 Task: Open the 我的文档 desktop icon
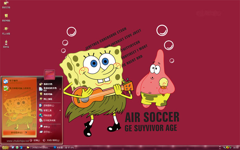point(6,4)
